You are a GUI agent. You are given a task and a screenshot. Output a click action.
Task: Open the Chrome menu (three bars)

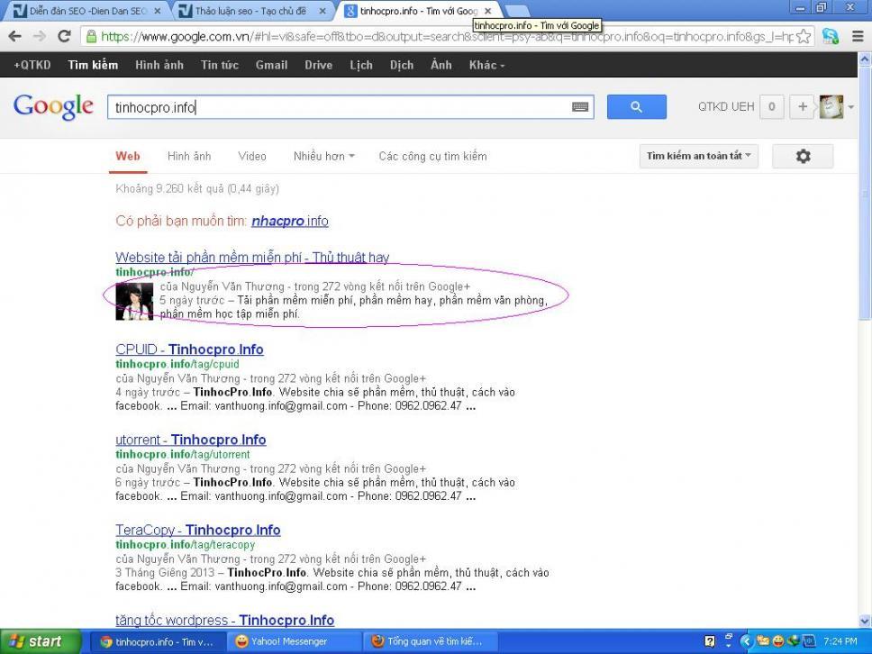(x=858, y=37)
